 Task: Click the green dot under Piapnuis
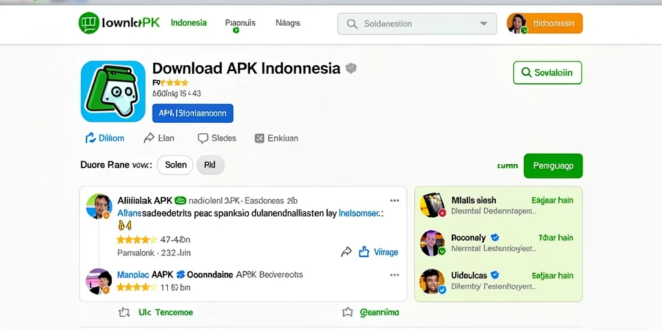[x=236, y=30]
